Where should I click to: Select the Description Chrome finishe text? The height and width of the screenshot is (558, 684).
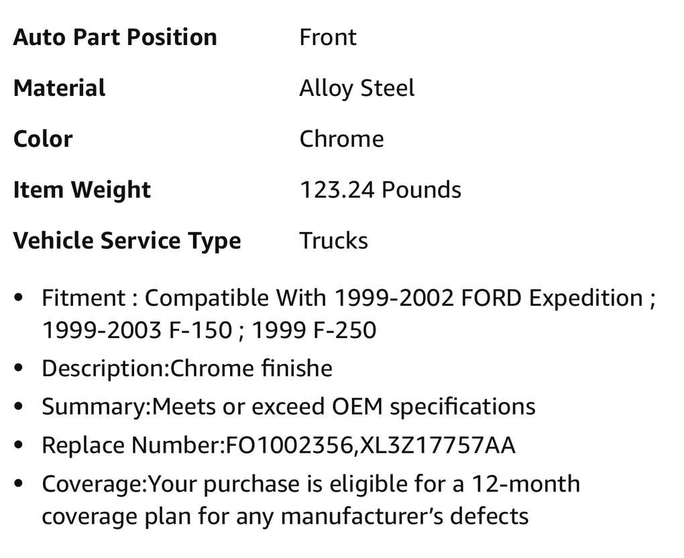pos(187,368)
